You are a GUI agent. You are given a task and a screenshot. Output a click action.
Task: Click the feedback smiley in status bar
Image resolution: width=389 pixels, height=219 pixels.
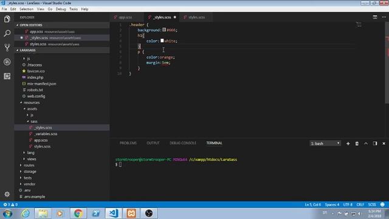(382, 204)
